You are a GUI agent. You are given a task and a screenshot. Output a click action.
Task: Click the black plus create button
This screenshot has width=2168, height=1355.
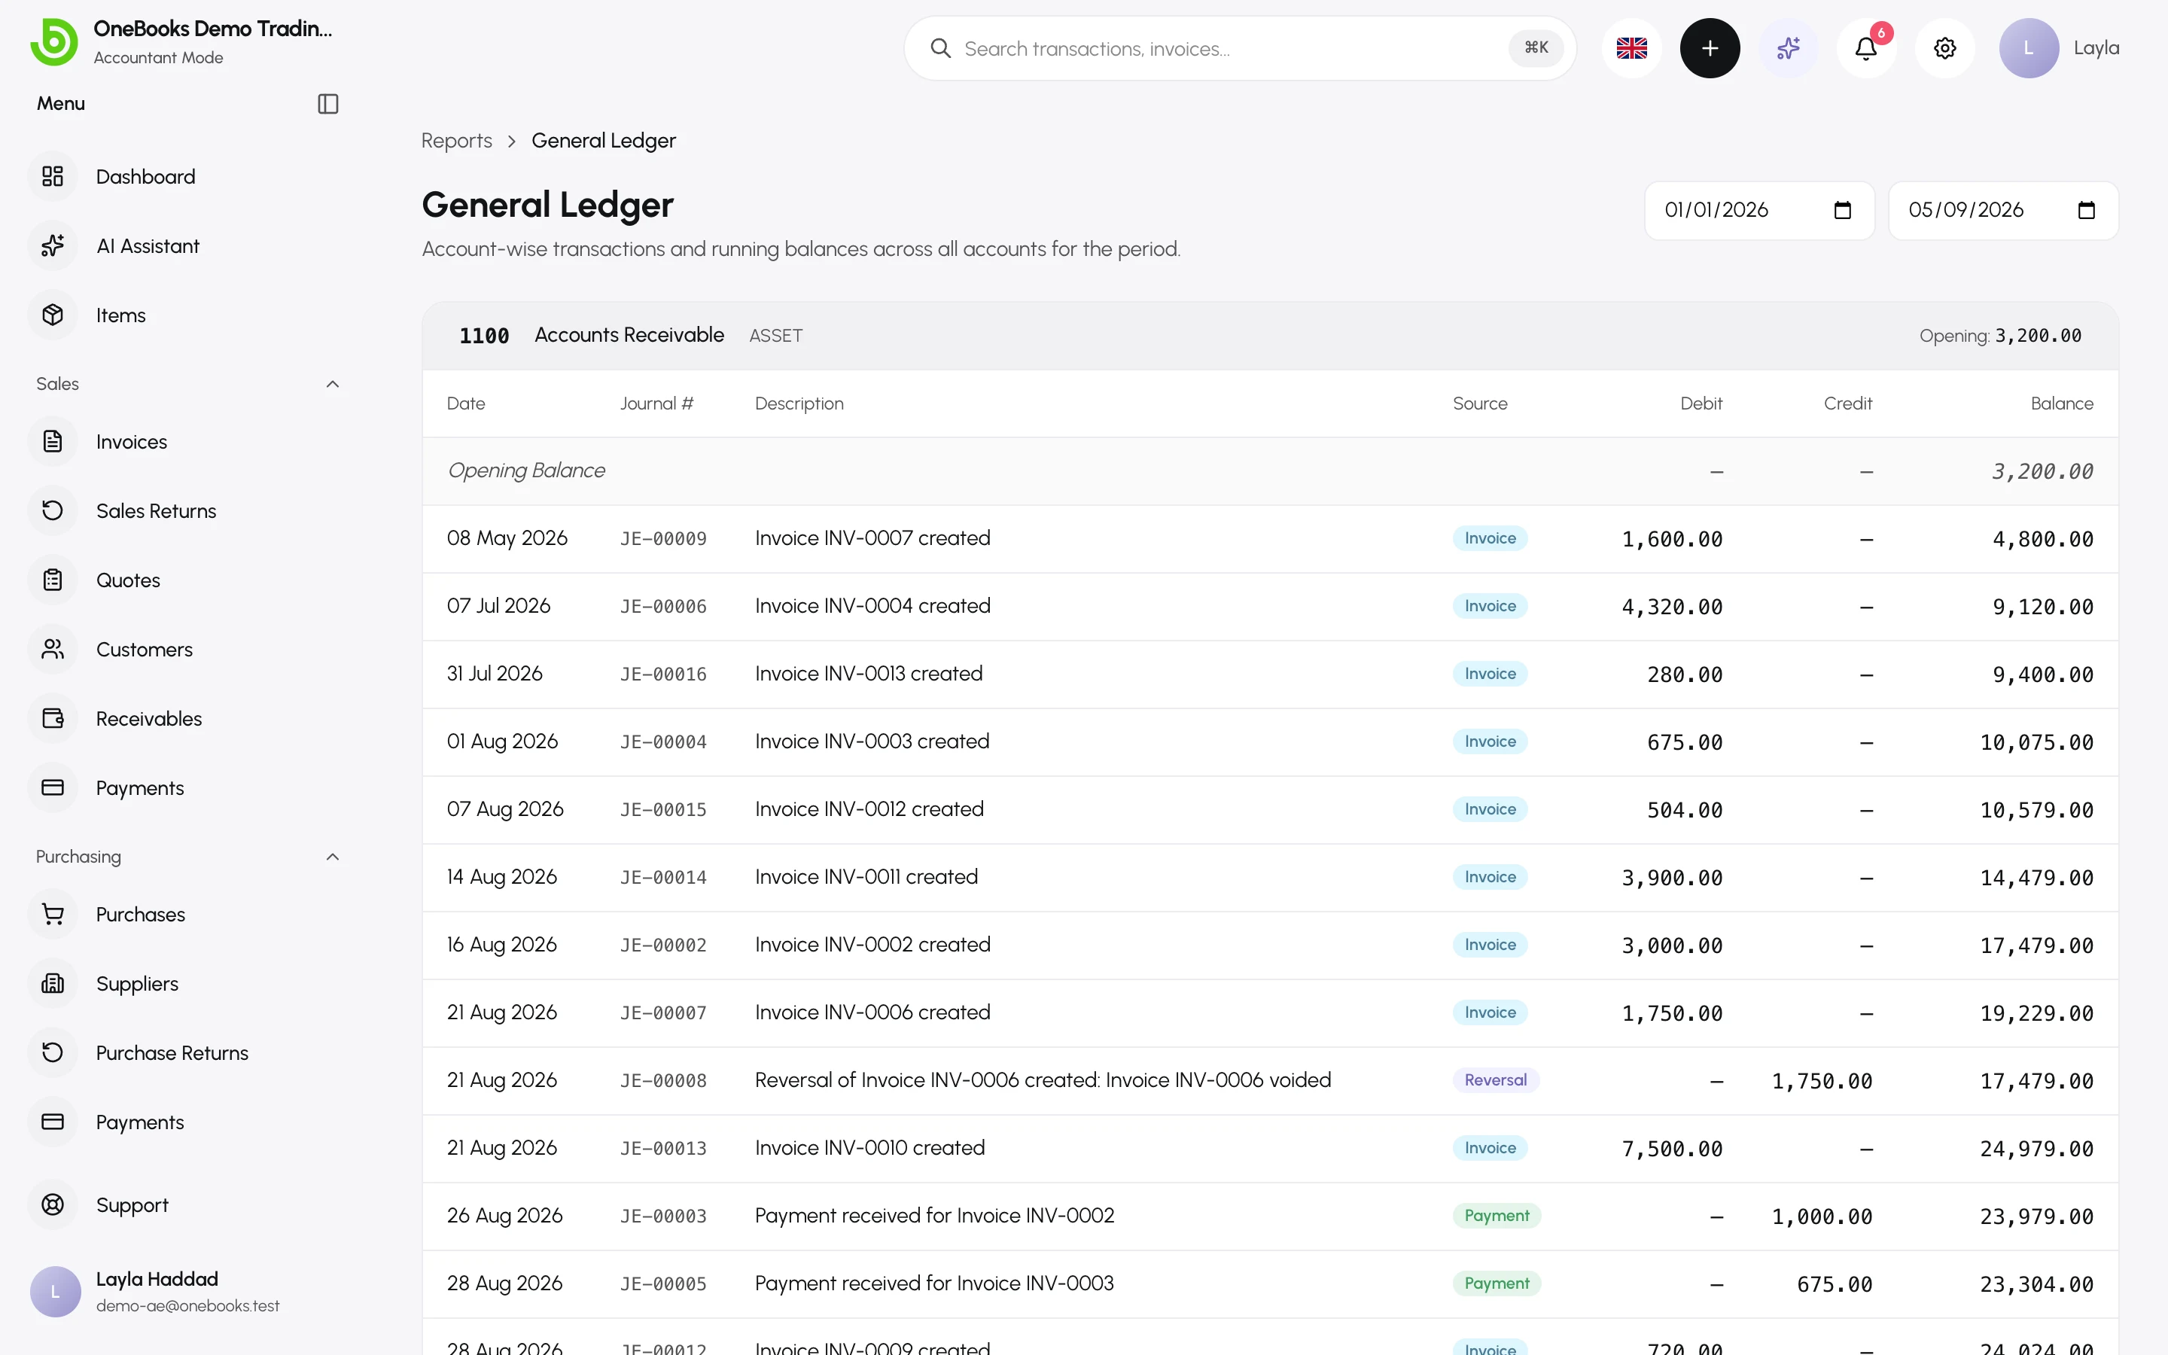(1710, 48)
